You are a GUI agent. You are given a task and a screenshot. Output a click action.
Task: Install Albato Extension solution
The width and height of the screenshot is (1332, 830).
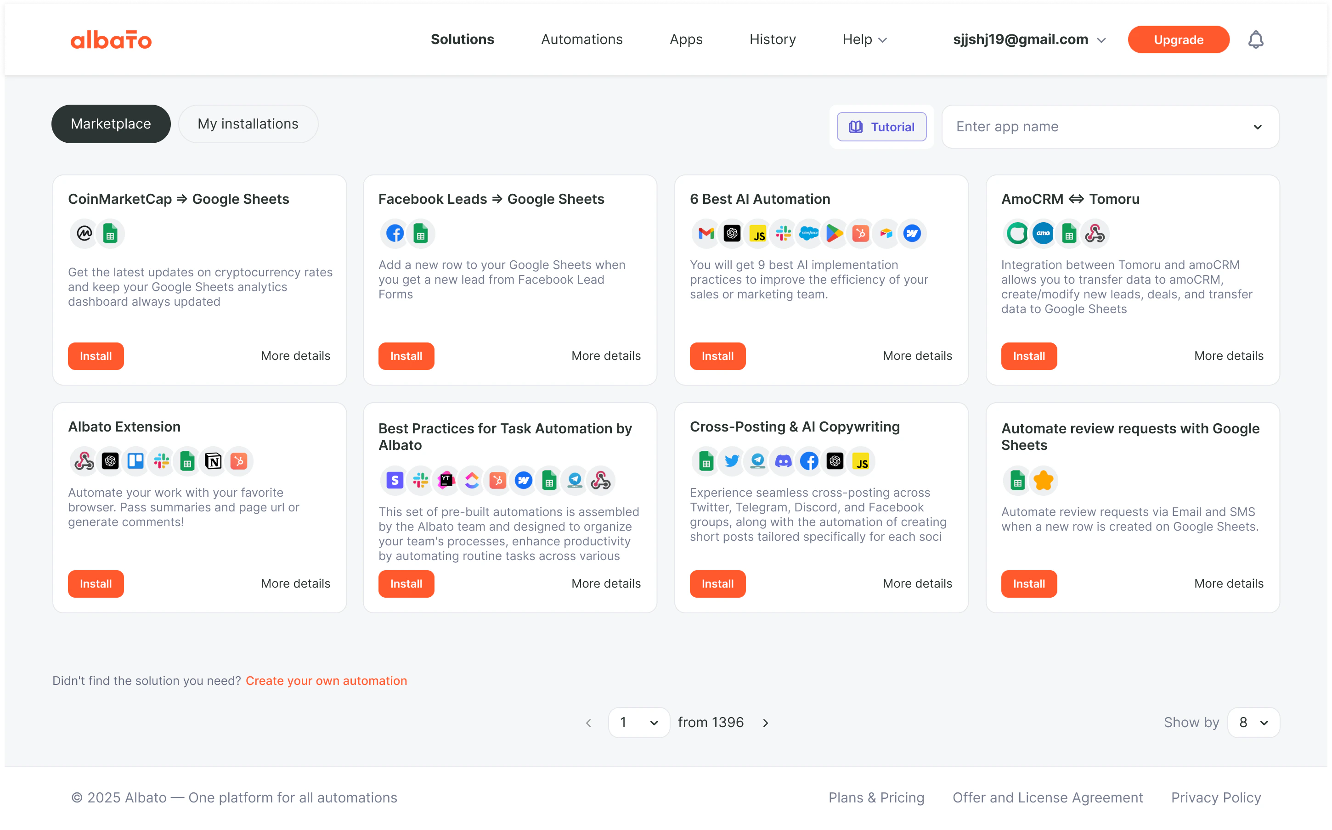pos(96,584)
